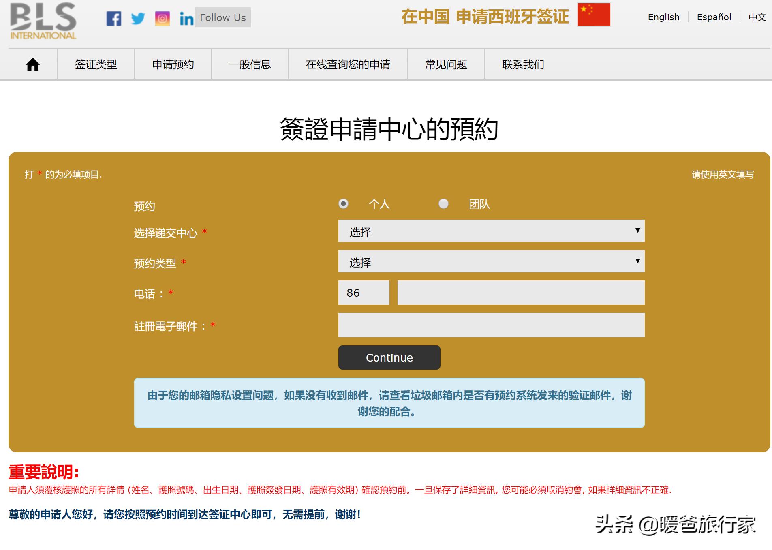Switch to the 在线查询您的申请 section
Viewport: 772px width, 550px height.
pos(348,64)
